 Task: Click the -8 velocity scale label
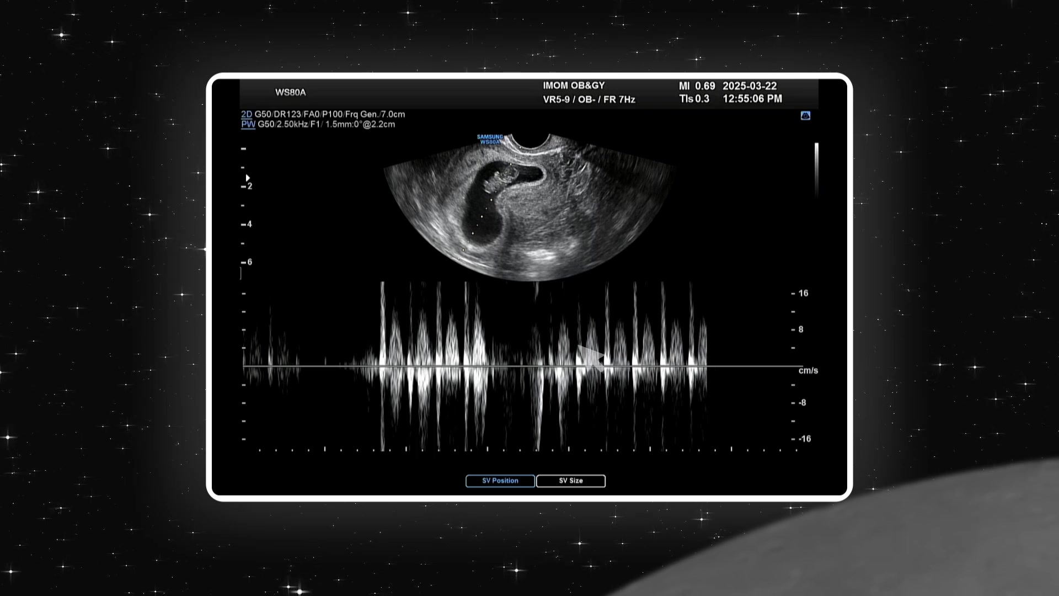(x=803, y=402)
